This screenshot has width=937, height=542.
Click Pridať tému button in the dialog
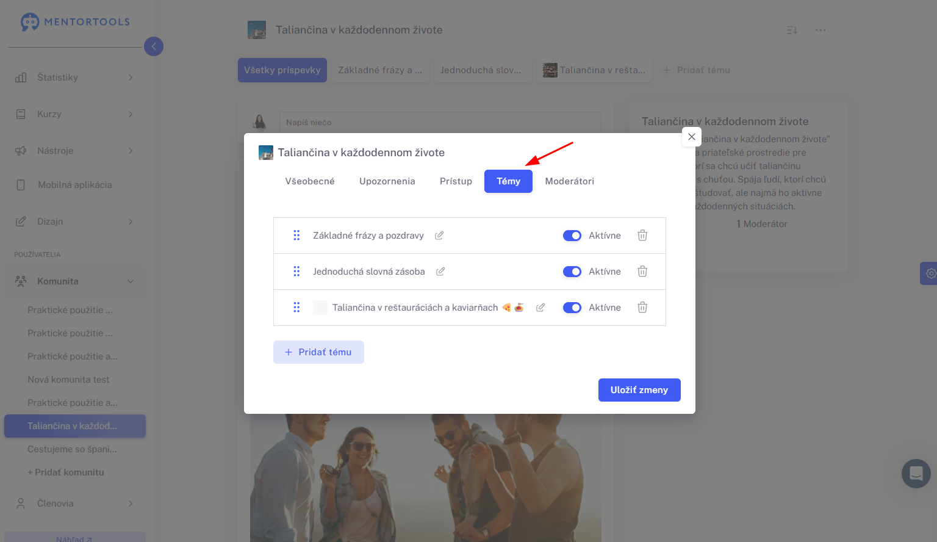318,352
